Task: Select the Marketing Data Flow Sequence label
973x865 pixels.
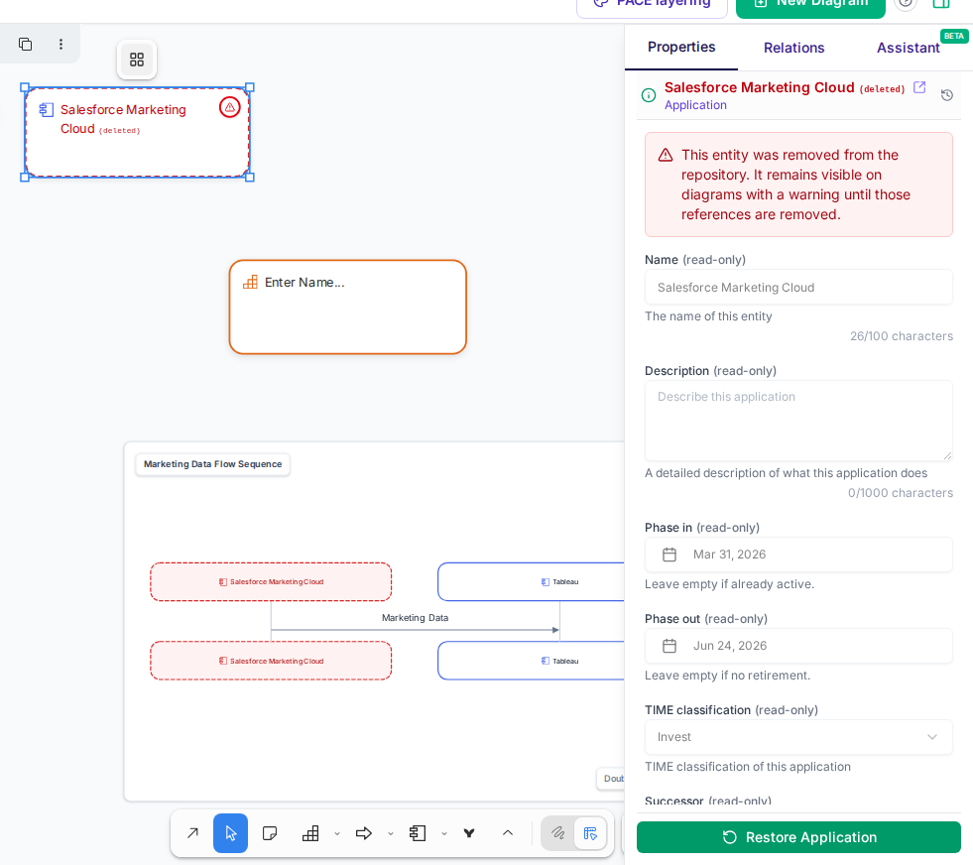Action: click(213, 464)
